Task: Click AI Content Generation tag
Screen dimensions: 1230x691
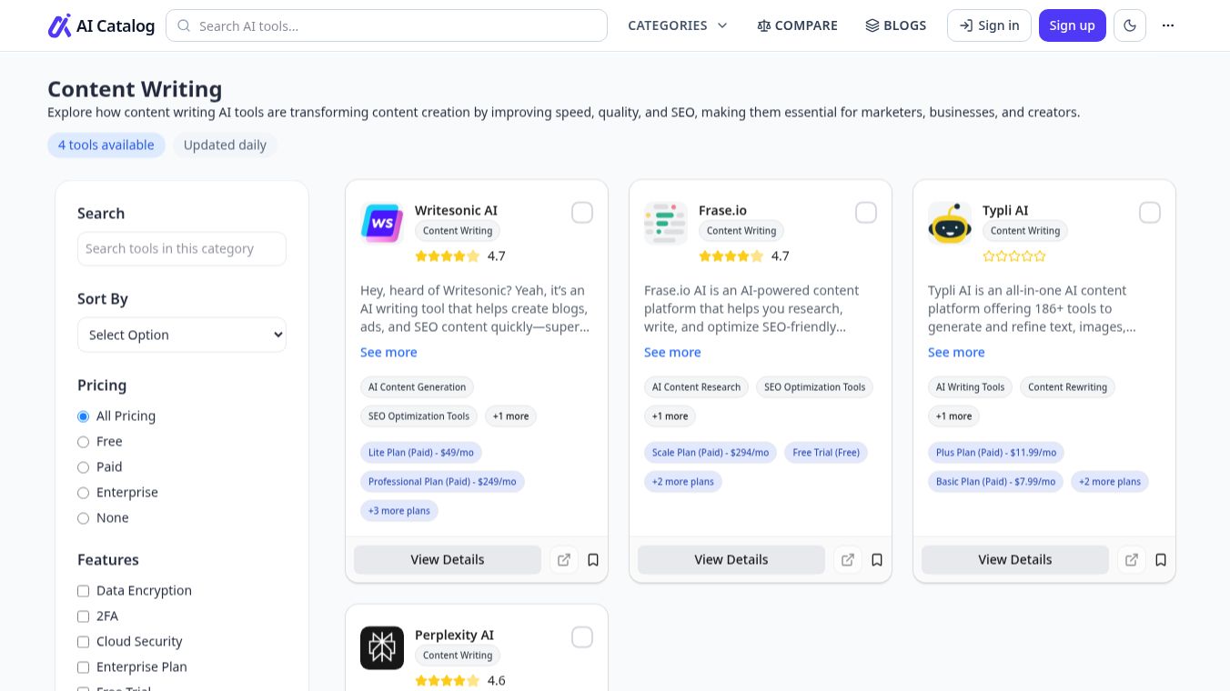Action: coord(417,387)
